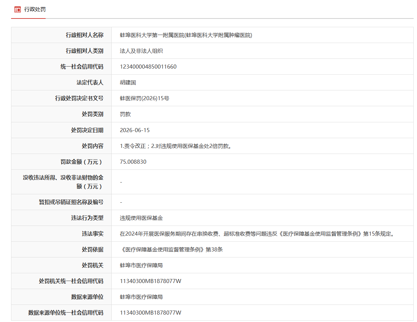The height and width of the screenshot is (322, 417).
Task: Click the 数据来源单位 label
Action: [x=87, y=297]
